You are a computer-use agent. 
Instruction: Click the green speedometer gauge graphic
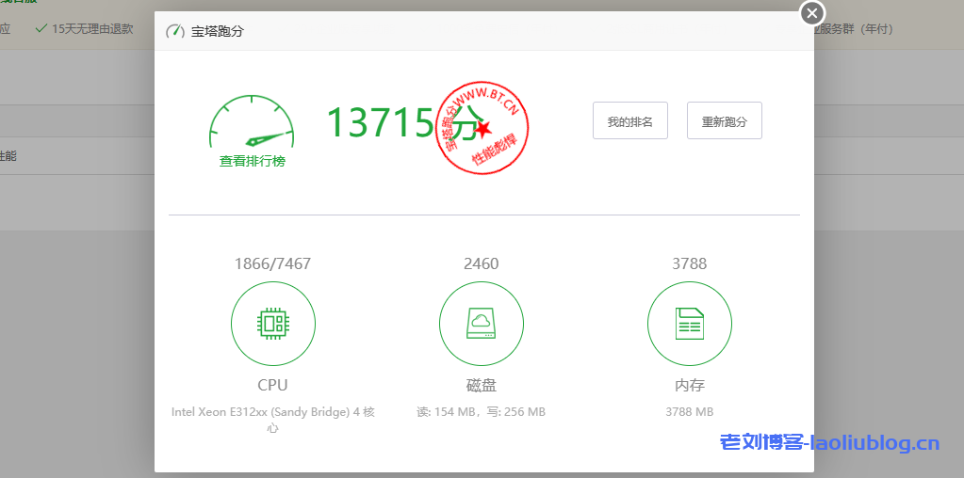[x=252, y=123]
